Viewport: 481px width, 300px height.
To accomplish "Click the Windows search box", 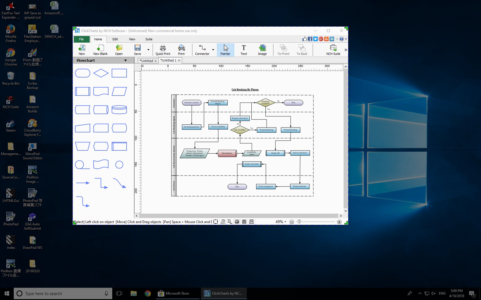I will pos(63,293).
